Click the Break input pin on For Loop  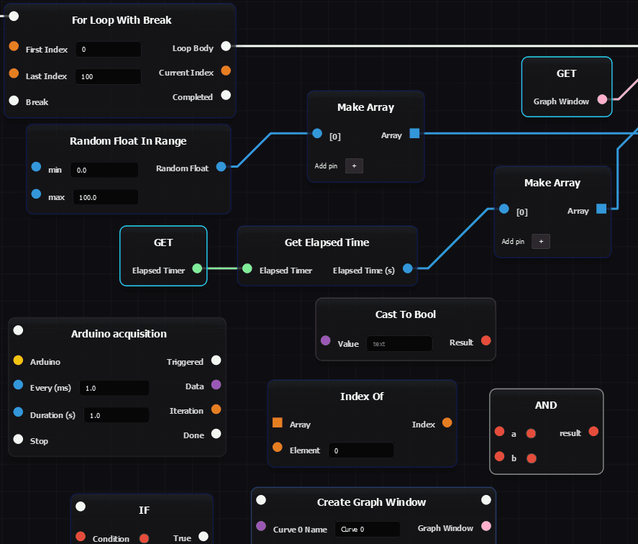14,101
